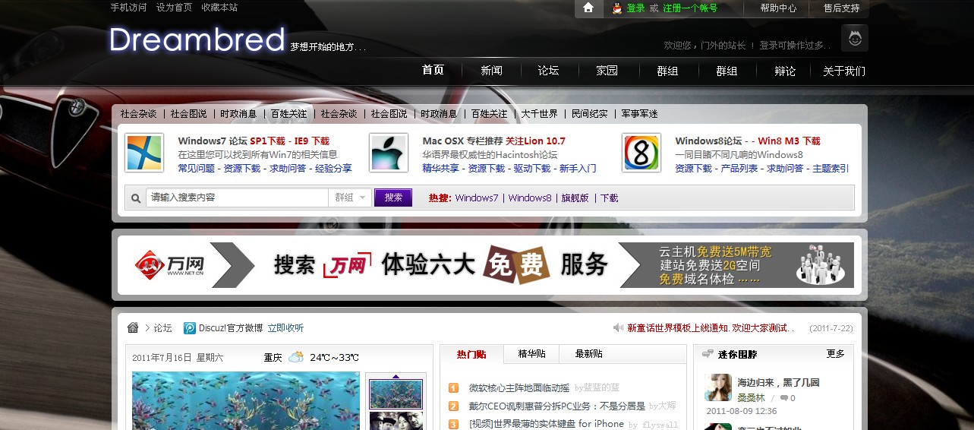
Task: Click 收藏本站 link
Action: (x=219, y=8)
